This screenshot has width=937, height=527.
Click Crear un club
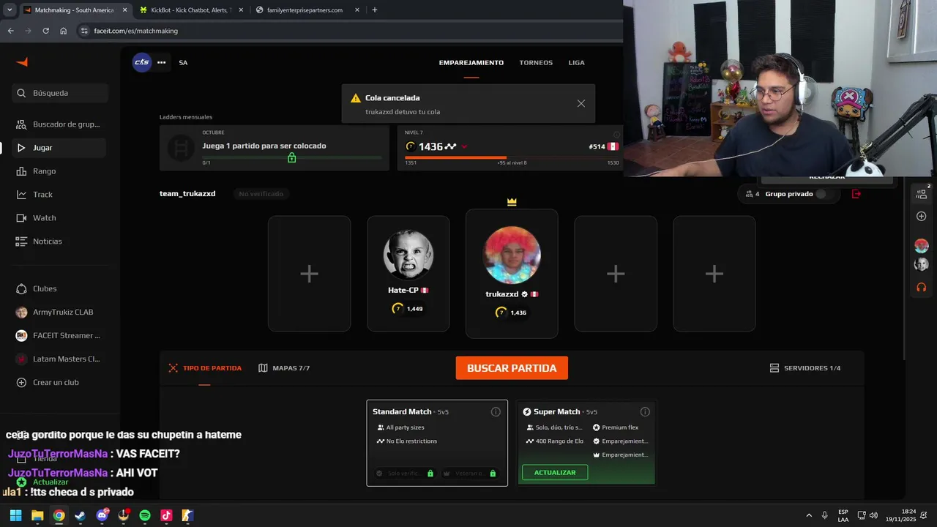point(60,383)
